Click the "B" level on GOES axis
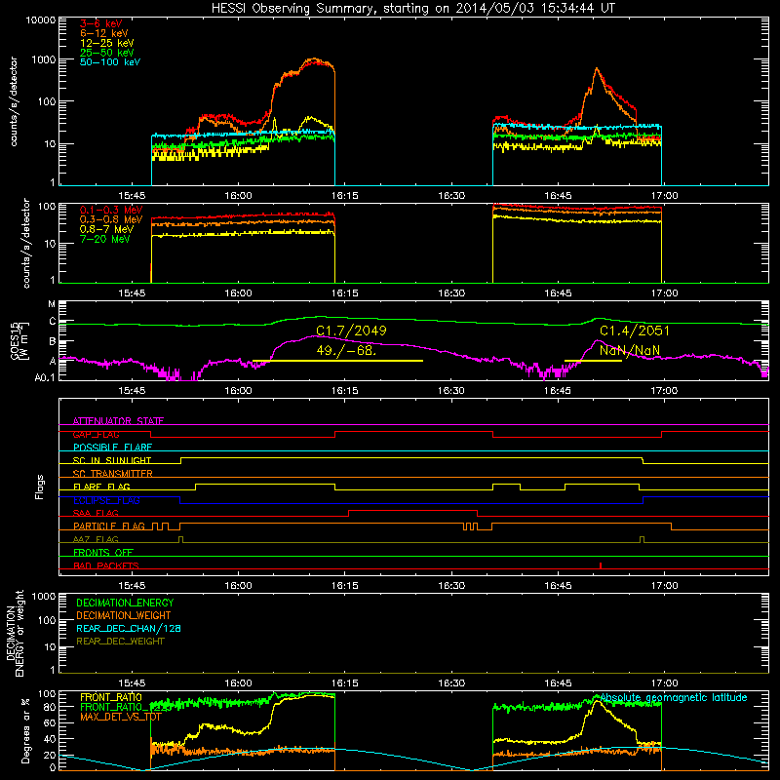The width and height of the screenshot is (780, 780). (x=53, y=342)
